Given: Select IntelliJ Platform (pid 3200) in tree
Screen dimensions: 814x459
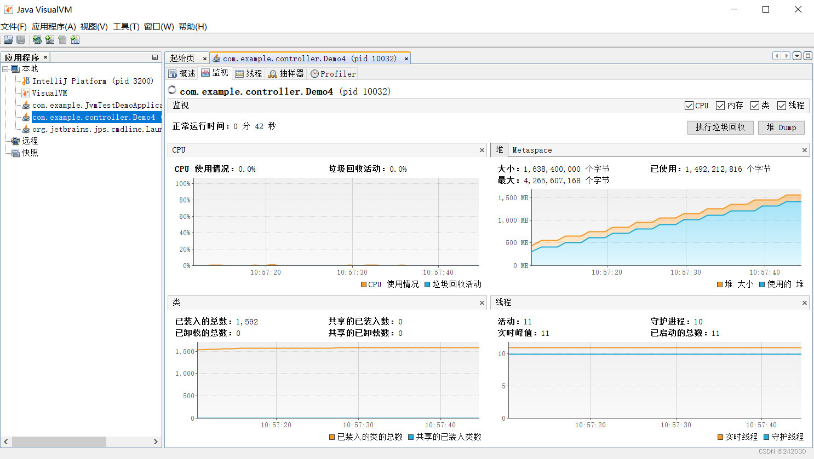Looking at the screenshot, I should pos(93,81).
